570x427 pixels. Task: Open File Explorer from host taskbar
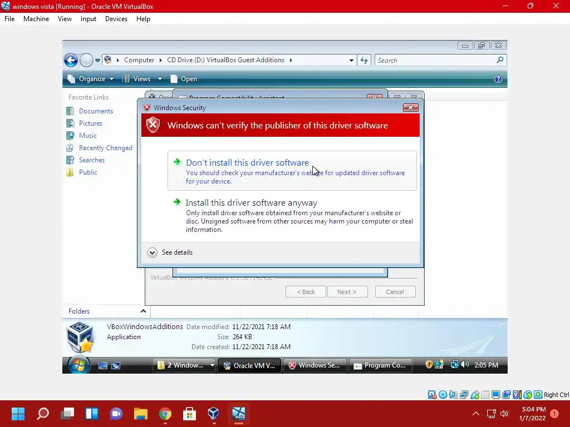point(140,414)
